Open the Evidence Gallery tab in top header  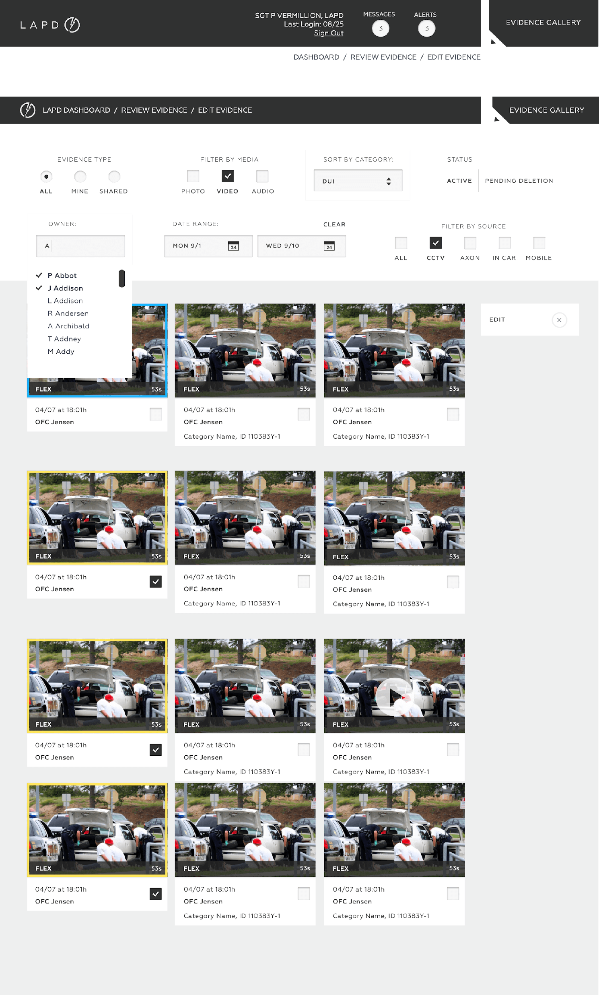[543, 23]
